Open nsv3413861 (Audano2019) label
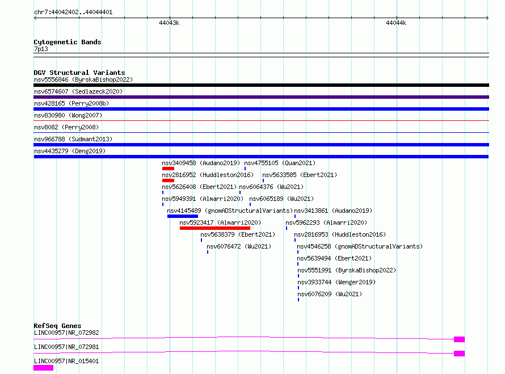The image size is (505, 374). (x=333, y=211)
